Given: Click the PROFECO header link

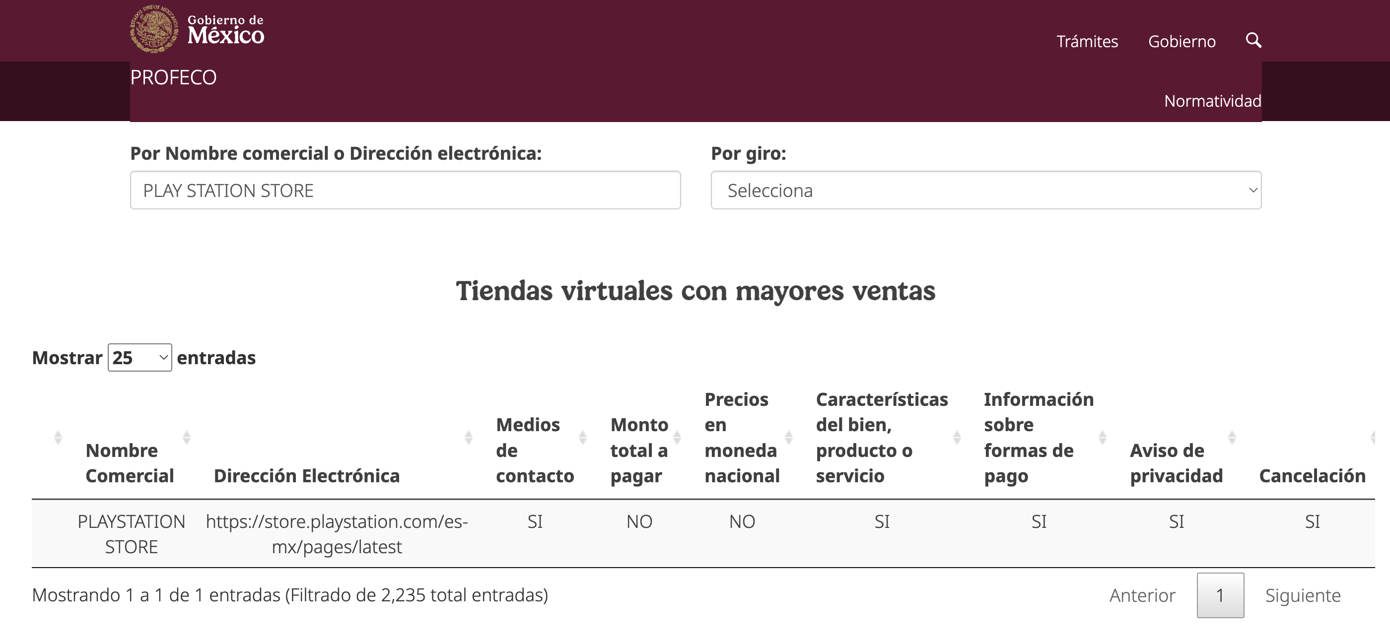Looking at the screenshot, I should click(173, 78).
